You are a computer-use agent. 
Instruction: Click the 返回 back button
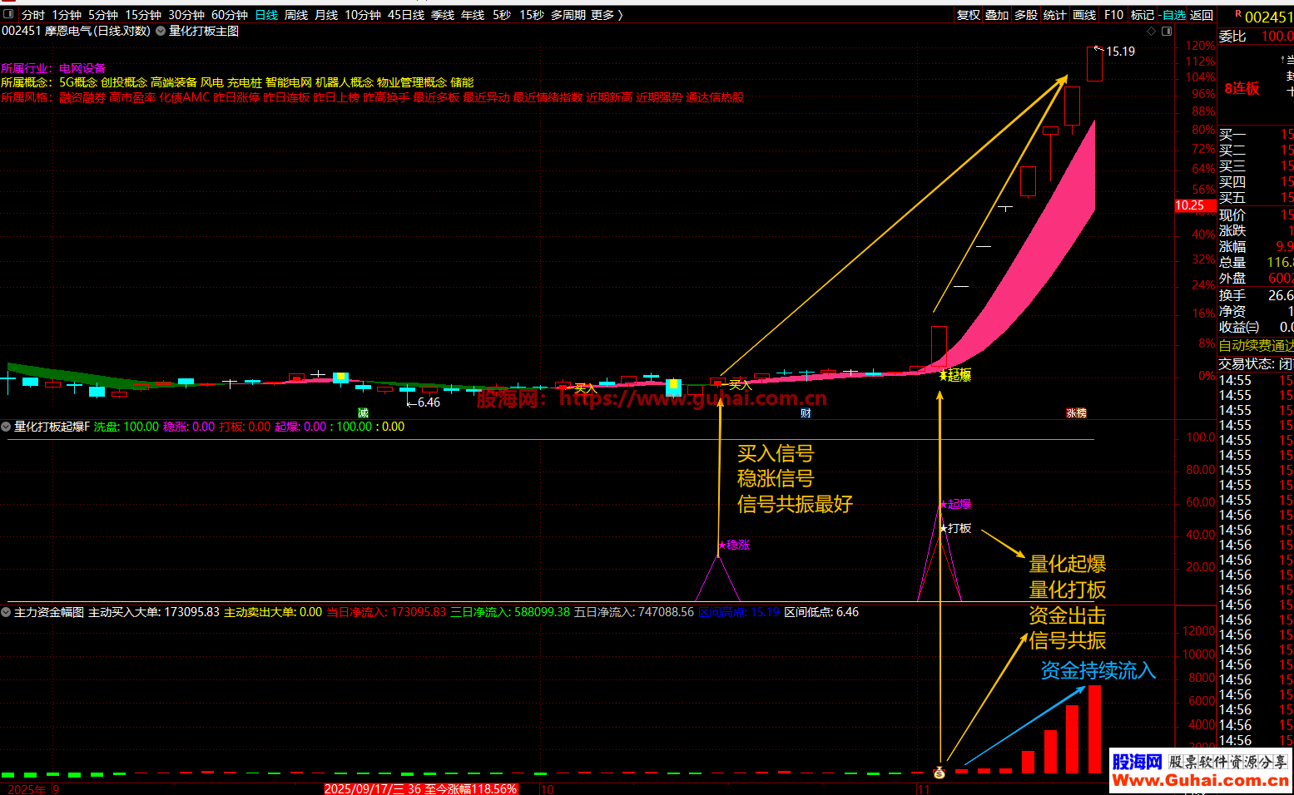coord(1202,15)
